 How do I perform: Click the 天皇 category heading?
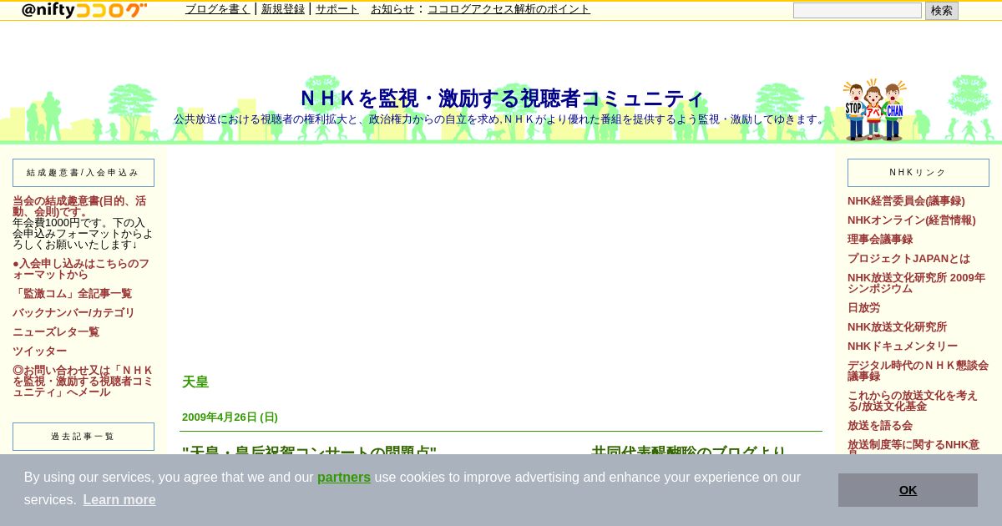click(195, 382)
